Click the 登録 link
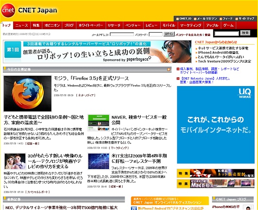The height and width of the screenshot is (210, 258). click(x=208, y=35)
